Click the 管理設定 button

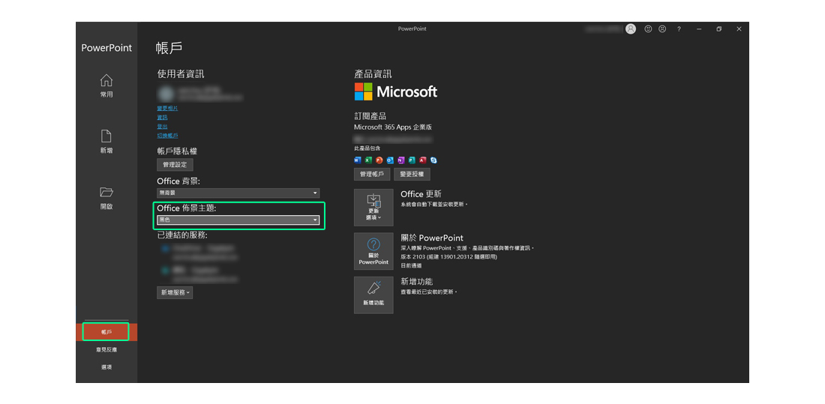[175, 165]
